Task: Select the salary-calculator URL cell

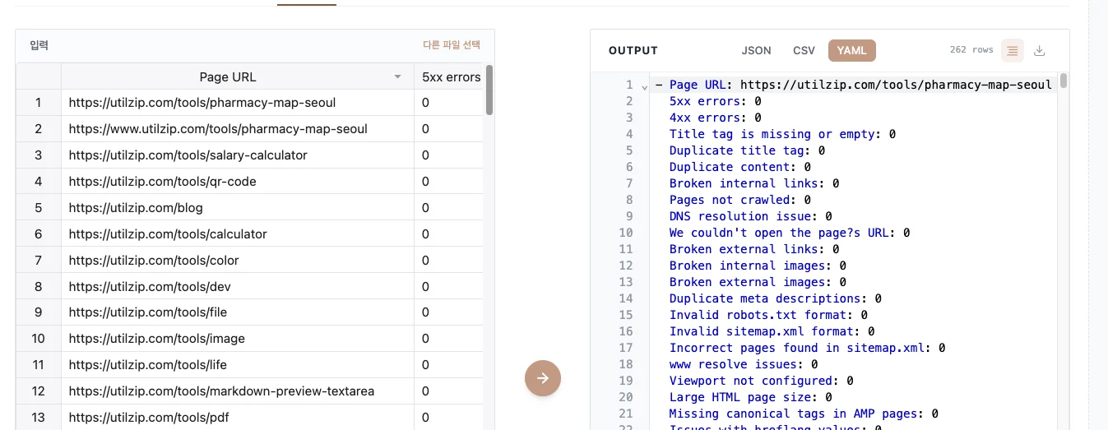Action: coord(237,155)
